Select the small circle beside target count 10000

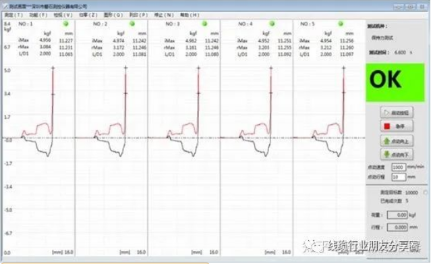(x=426, y=192)
